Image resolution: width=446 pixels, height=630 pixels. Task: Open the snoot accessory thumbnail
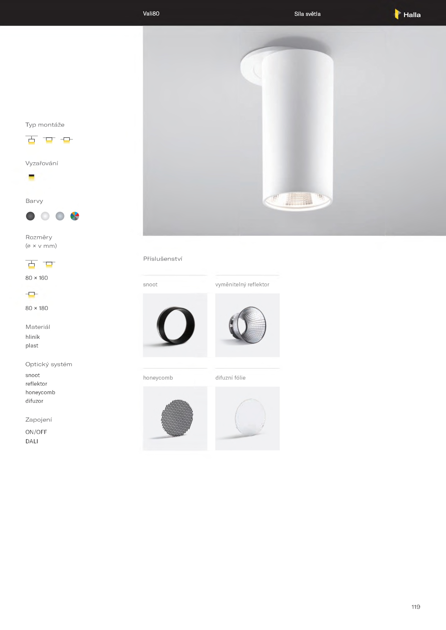[x=175, y=325]
